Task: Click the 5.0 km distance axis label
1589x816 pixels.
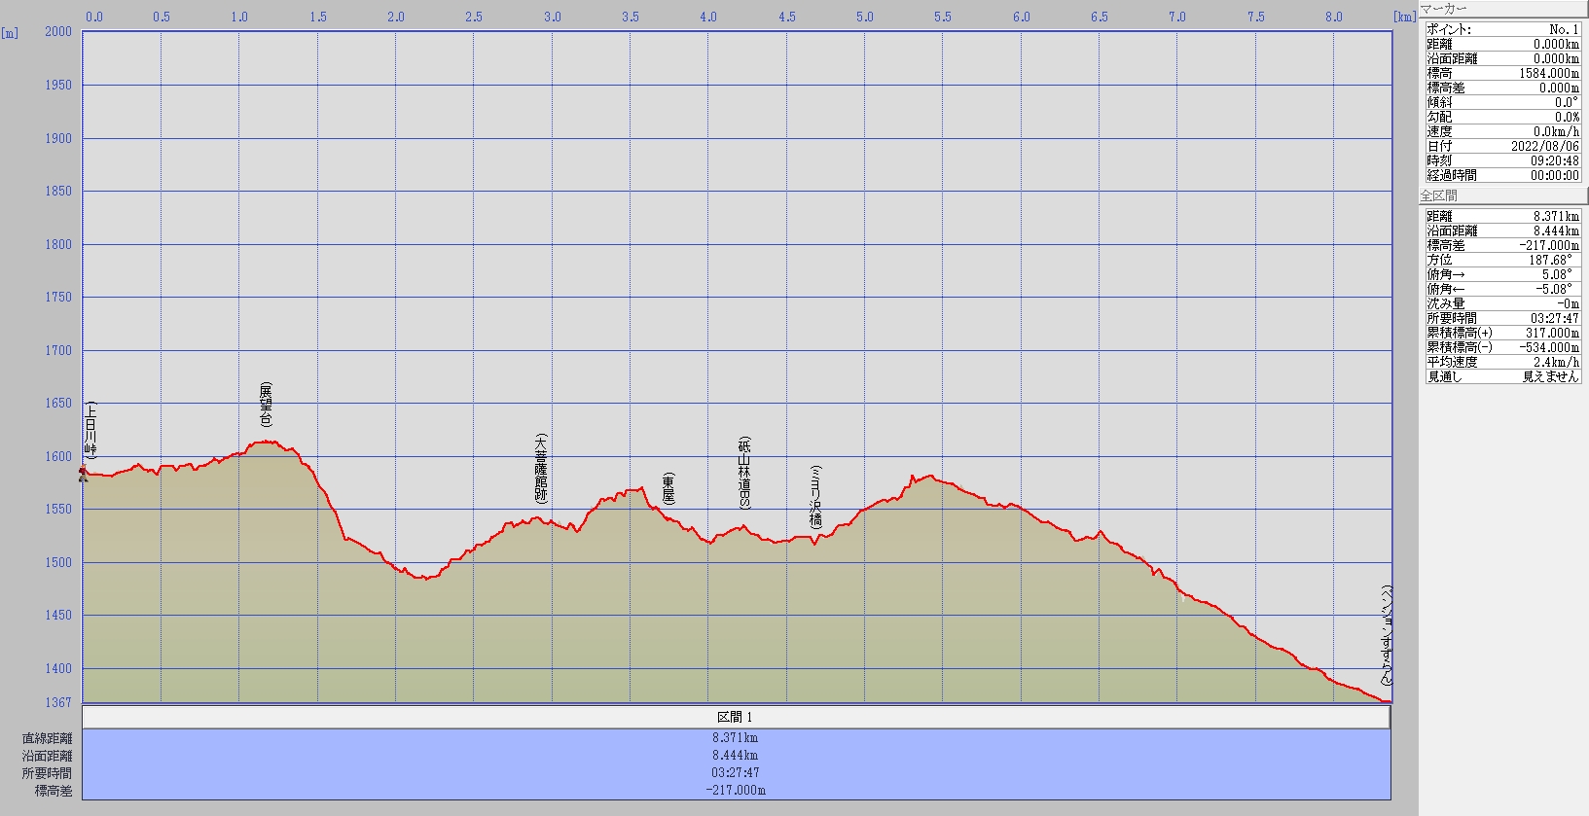Action: point(864,17)
